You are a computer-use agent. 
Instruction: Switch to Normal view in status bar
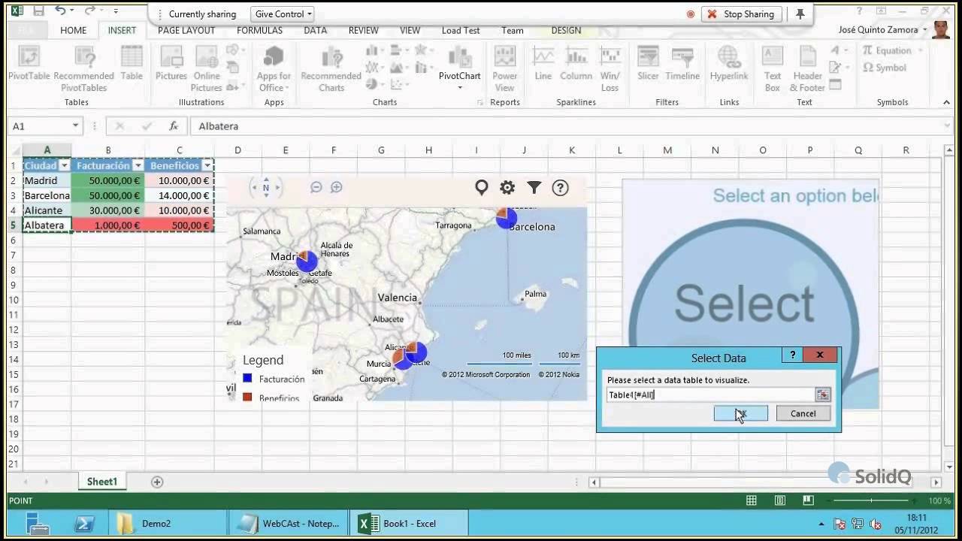[751, 500]
